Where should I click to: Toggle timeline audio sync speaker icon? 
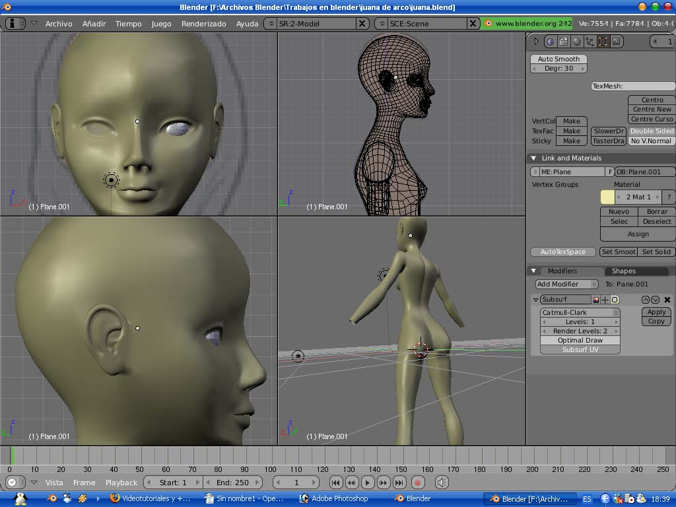(x=441, y=483)
